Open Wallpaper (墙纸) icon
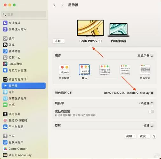Viewport: 161px width, 159px height. tap(5, 92)
